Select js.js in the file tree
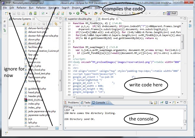The image size is (195, 138). pos(28,119)
